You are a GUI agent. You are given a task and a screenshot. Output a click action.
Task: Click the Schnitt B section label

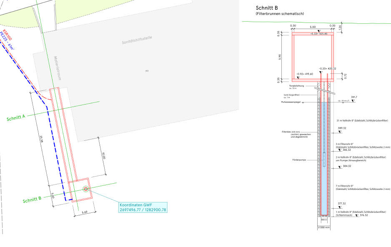(32, 200)
